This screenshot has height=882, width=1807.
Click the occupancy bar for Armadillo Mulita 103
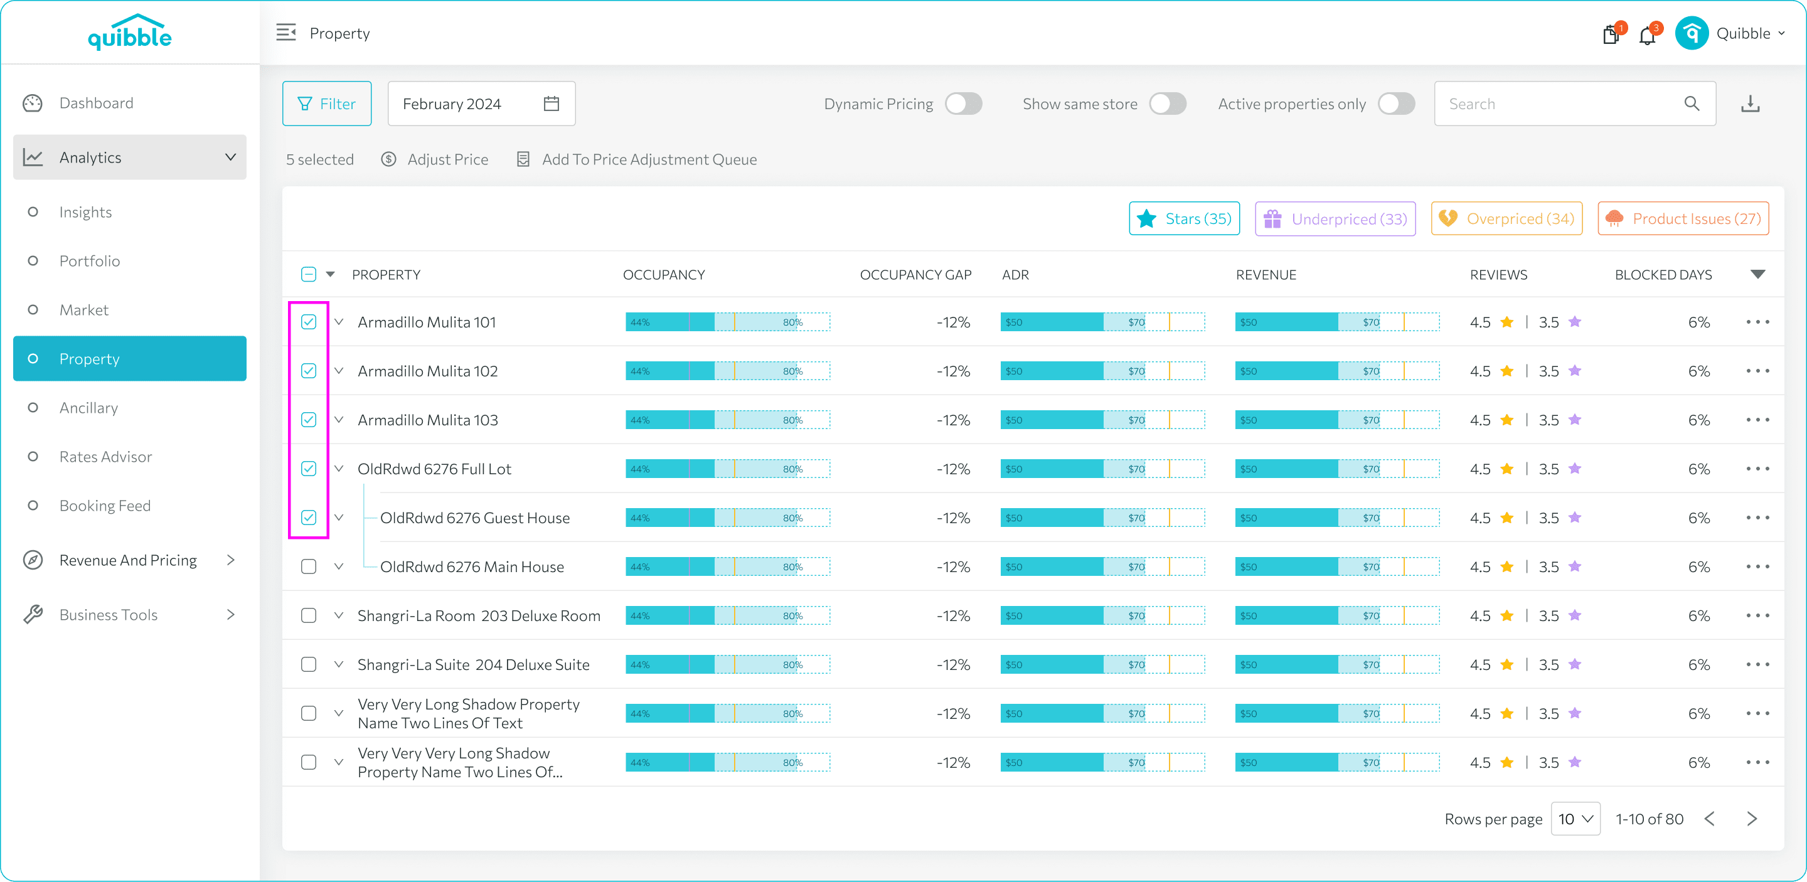(x=727, y=420)
